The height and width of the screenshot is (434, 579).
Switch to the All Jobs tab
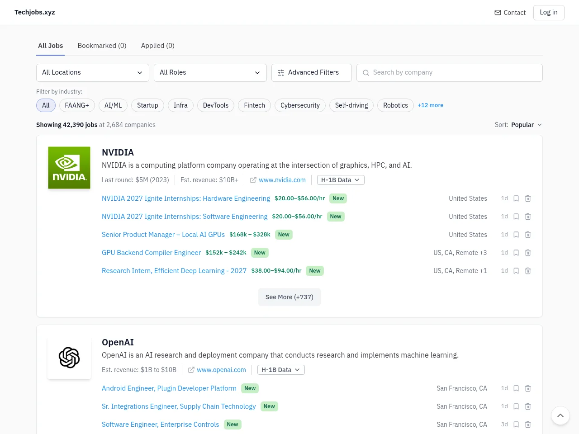(51, 46)
